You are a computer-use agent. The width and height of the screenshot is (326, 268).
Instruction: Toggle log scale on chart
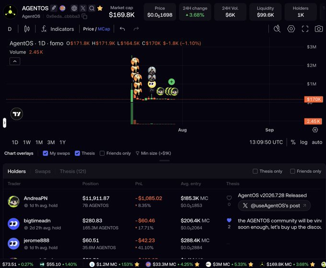(303, 142)
